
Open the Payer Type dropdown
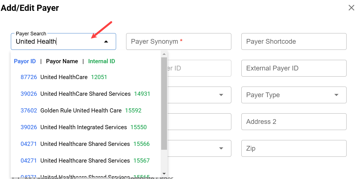(294, 95)
